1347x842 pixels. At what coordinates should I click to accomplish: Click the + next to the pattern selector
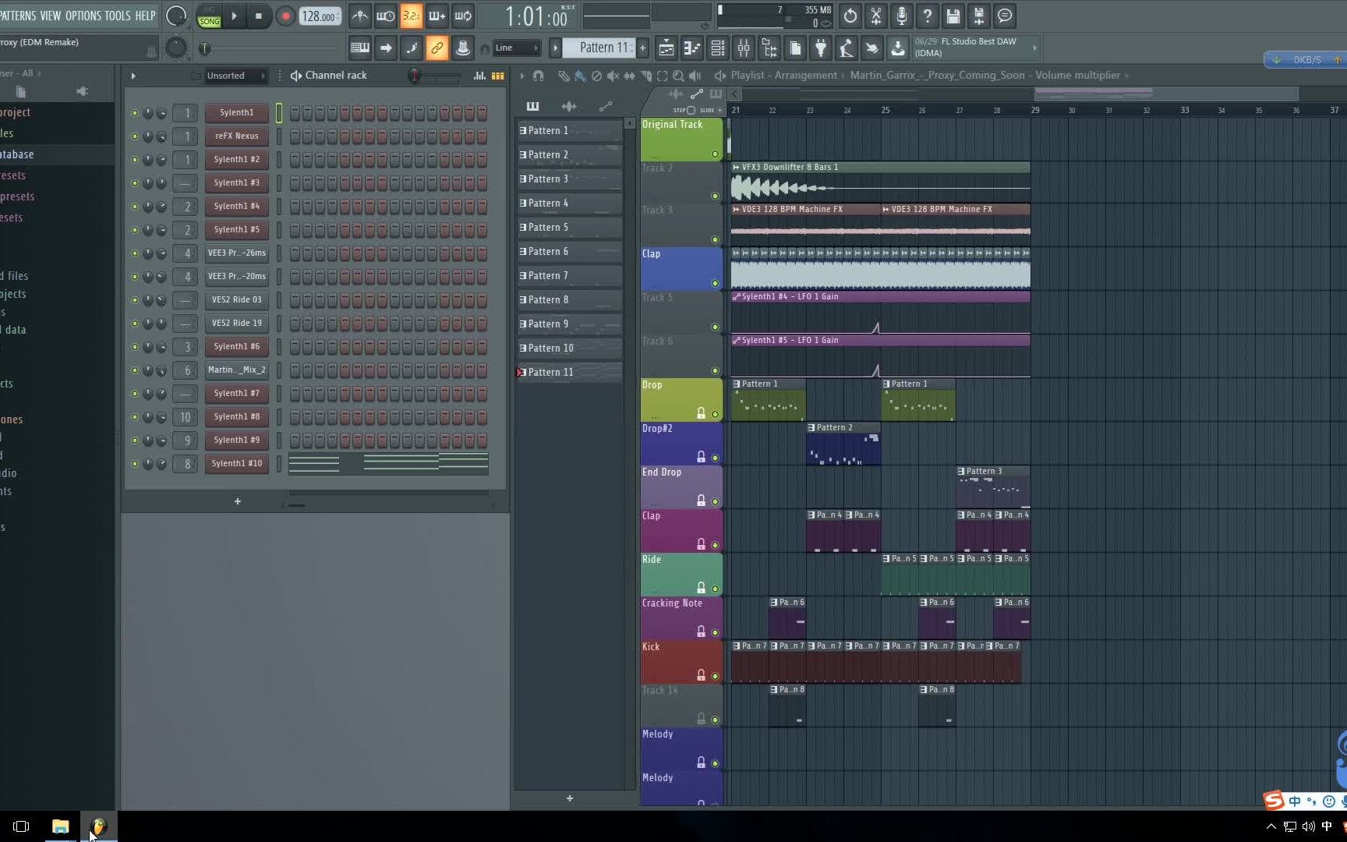(642, 48)
